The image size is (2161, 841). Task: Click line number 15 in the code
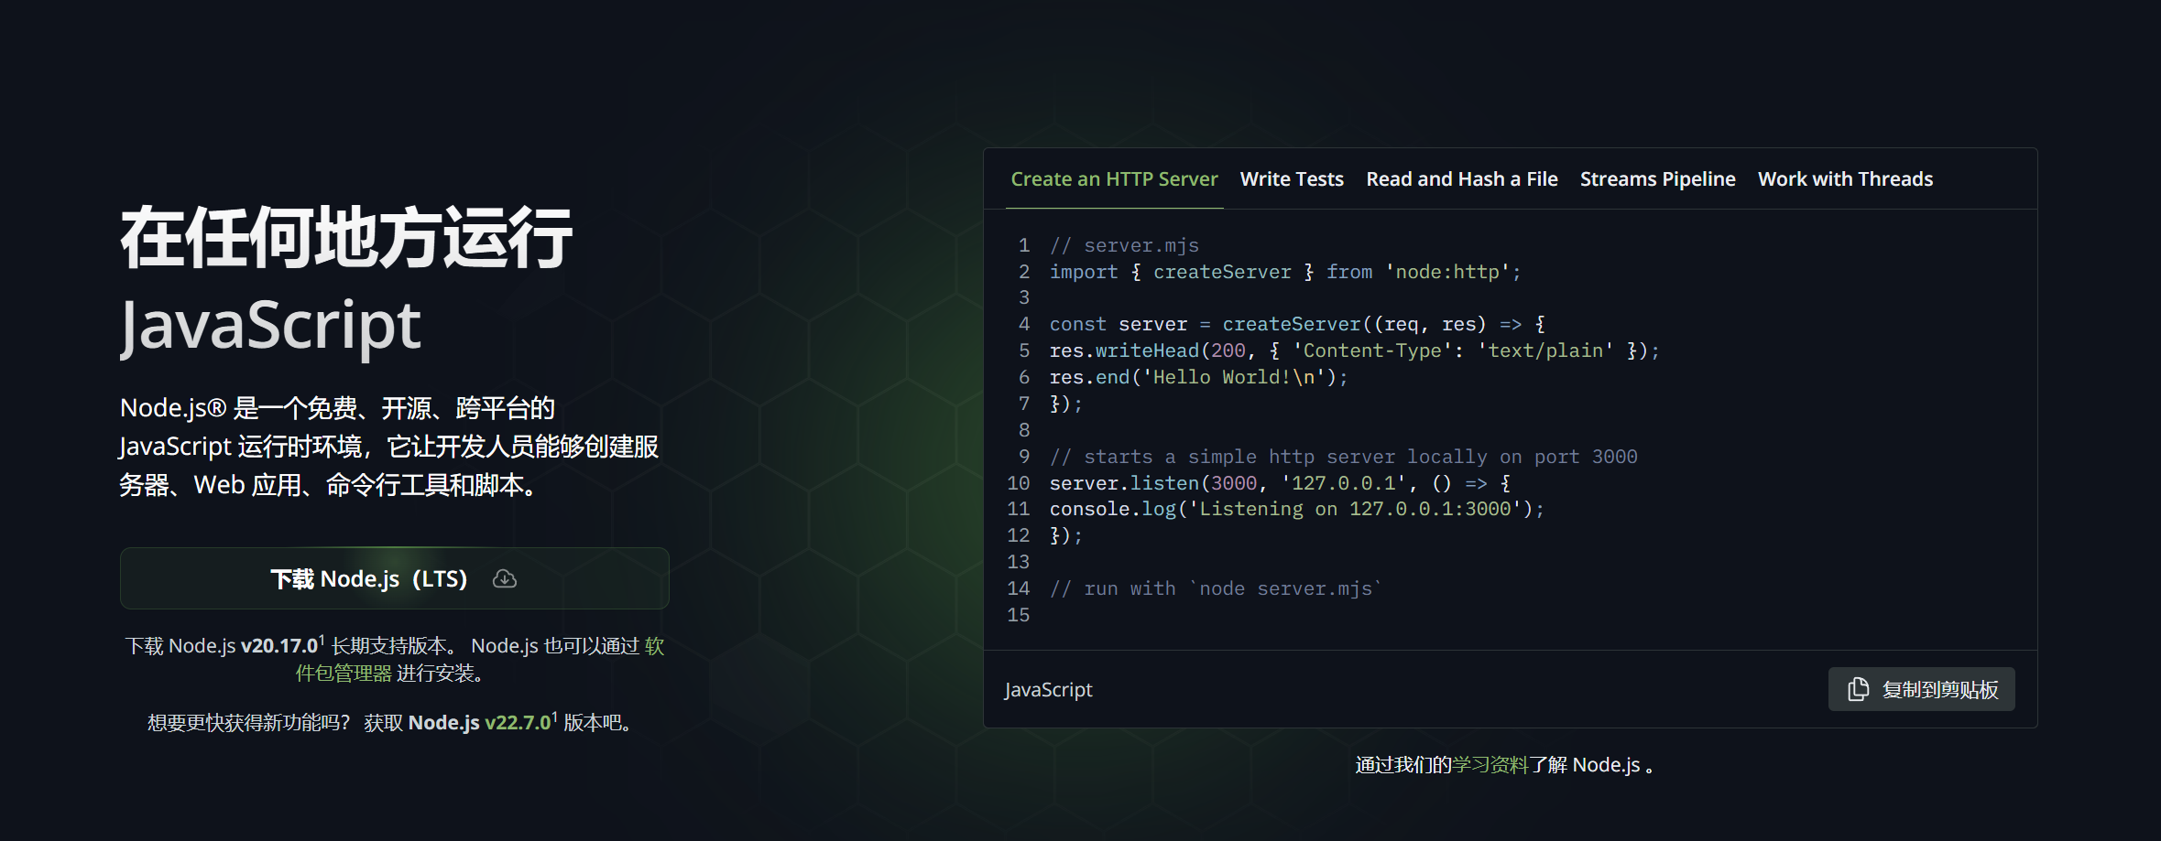[x=1019, y=615]
